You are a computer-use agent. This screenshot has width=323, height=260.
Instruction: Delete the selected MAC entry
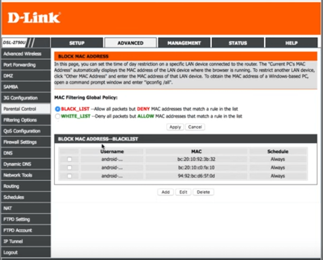click(203, 192)
